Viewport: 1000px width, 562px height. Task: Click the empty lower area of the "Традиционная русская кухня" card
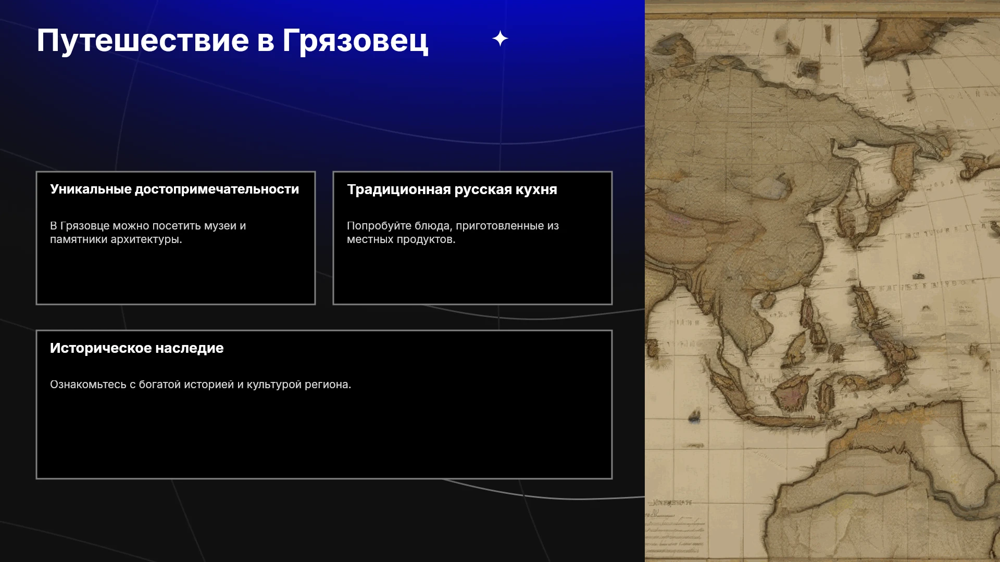click(x=472, y=276)
